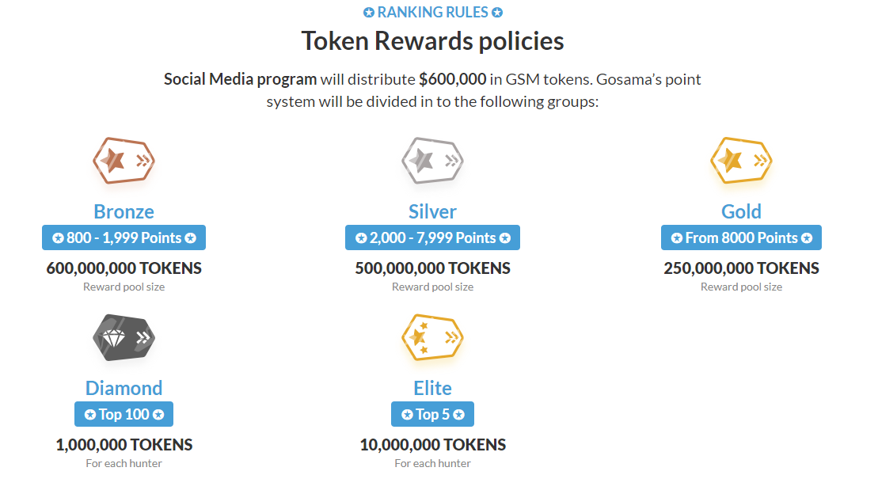Click the Elite triple-star badge icon

tap(432, 337)
